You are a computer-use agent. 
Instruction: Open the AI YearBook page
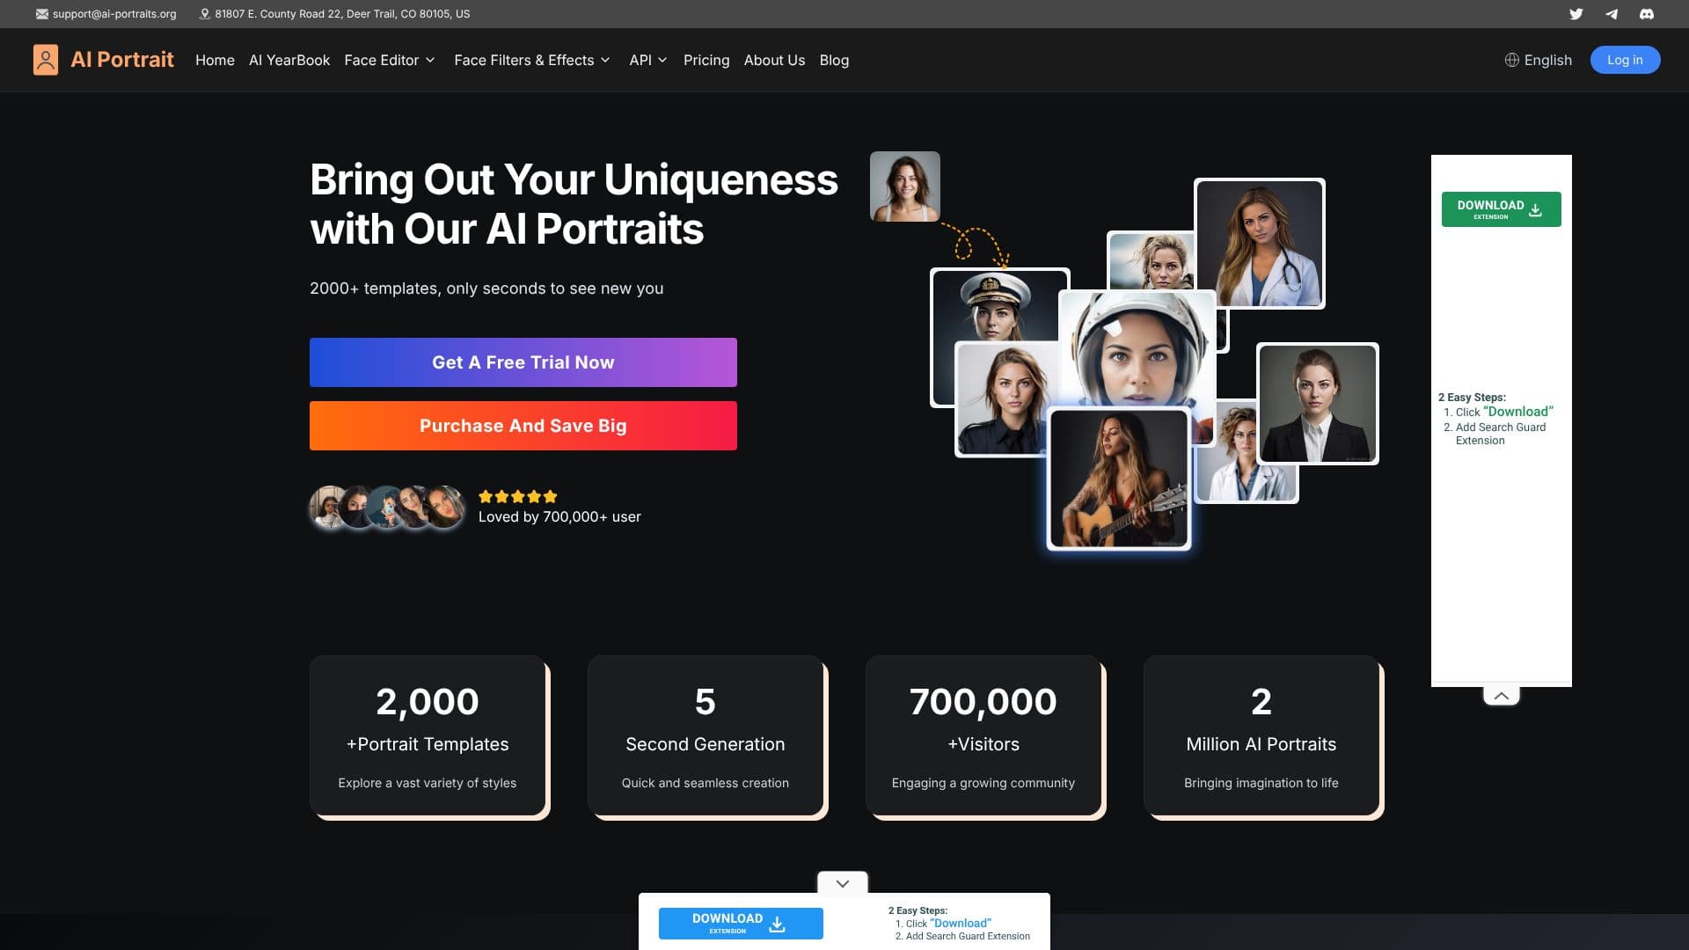[289, 60]
